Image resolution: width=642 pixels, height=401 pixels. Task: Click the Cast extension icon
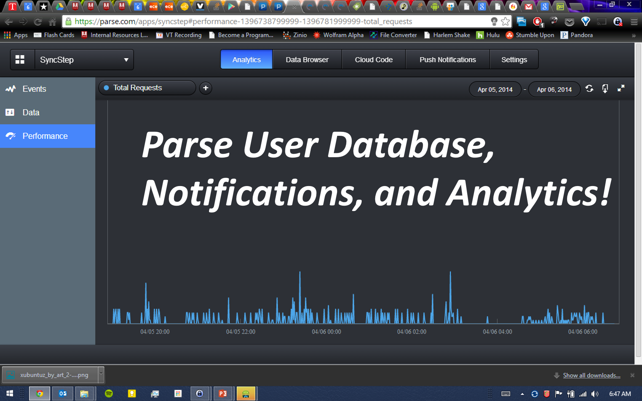point(602,22)
